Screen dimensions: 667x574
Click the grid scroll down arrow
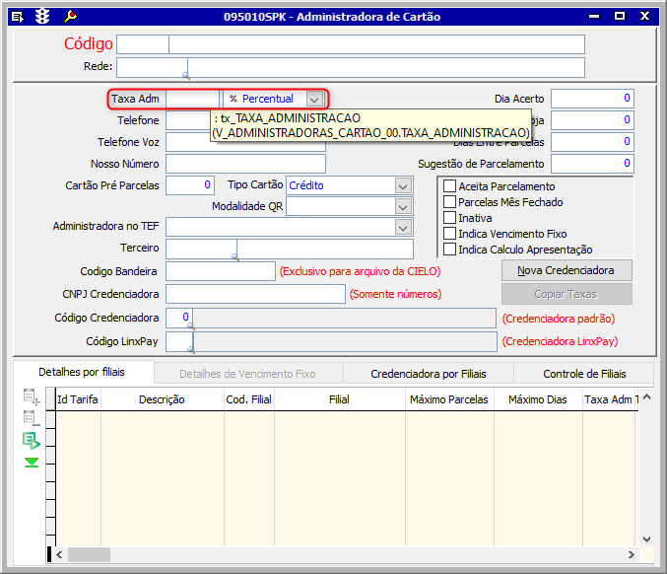click(646, 539)
